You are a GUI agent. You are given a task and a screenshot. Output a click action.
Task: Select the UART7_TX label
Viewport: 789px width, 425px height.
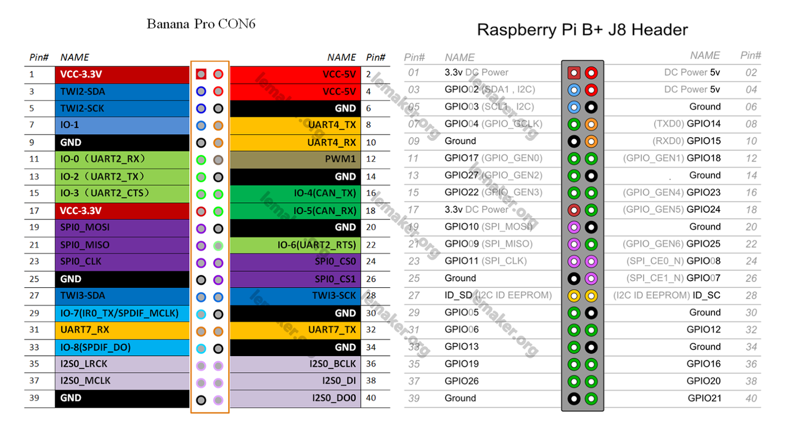pos(332,330)
